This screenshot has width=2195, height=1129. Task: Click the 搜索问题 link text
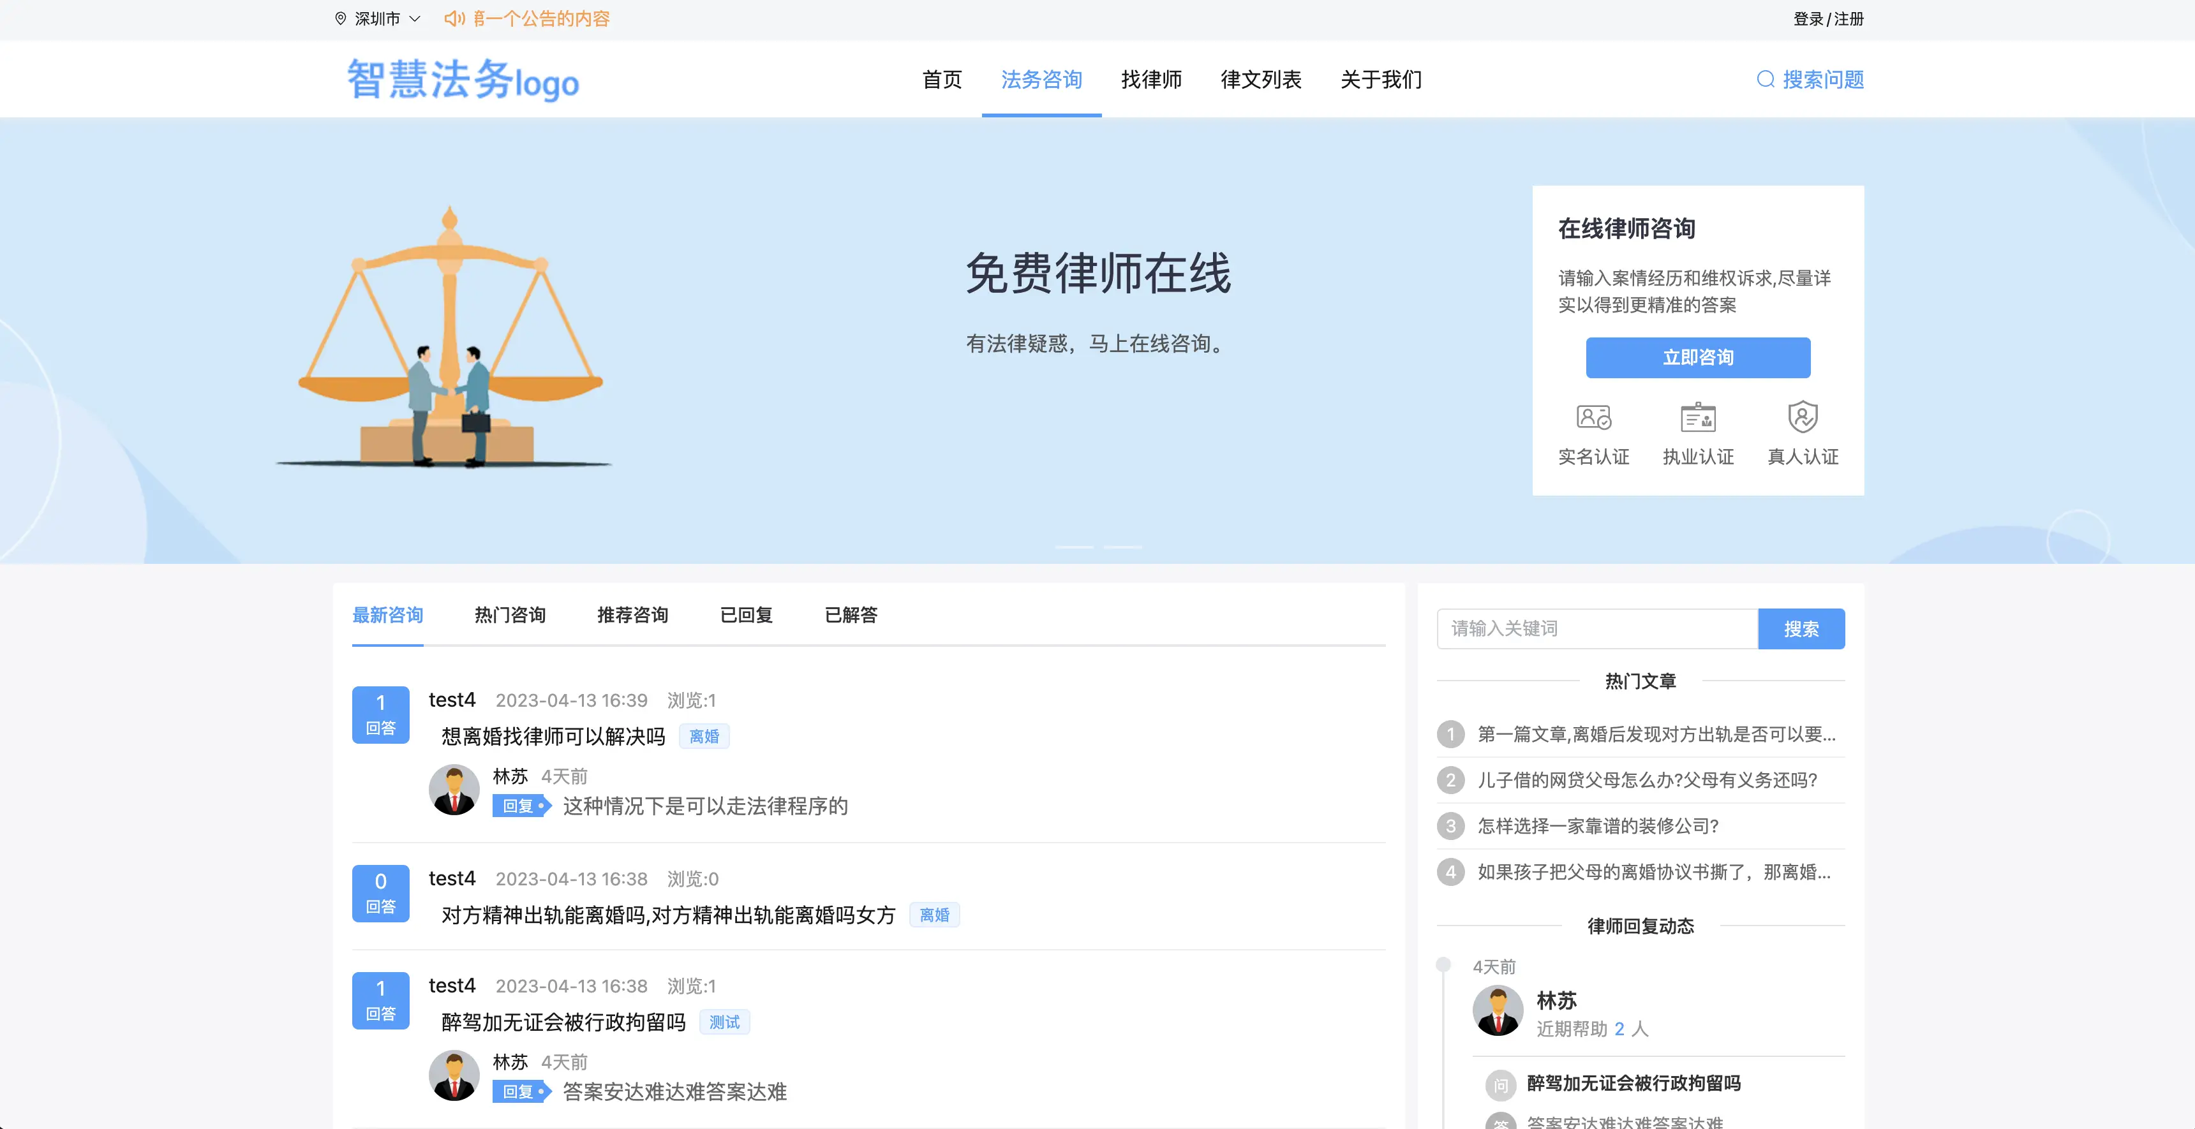tap(1824, 79)
